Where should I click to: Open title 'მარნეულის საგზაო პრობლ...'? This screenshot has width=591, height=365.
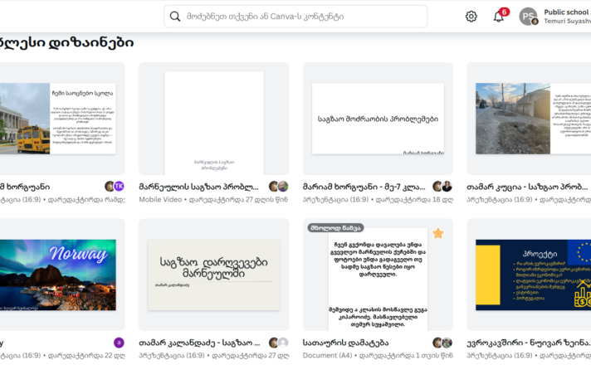point(198,187)
